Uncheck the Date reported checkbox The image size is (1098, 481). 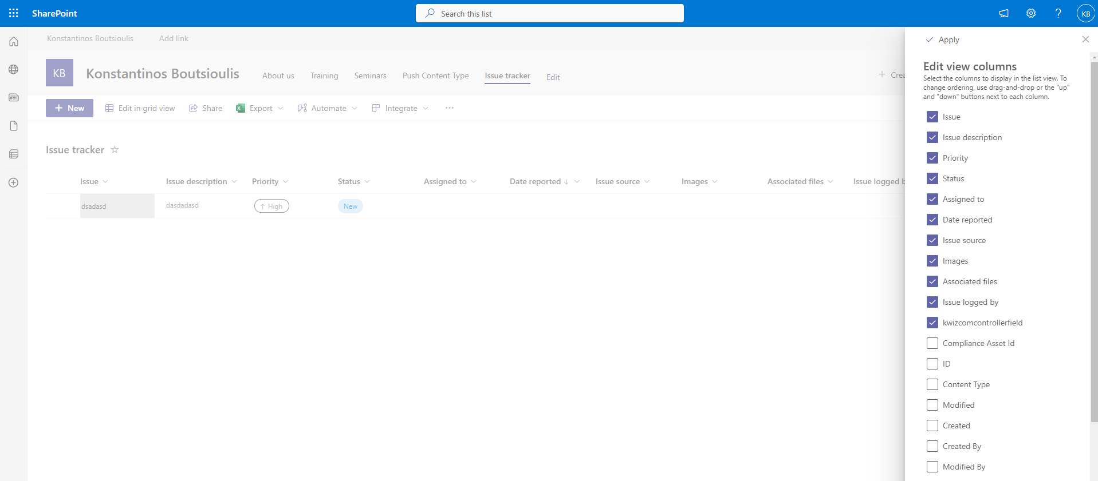(x=932, y=220)
